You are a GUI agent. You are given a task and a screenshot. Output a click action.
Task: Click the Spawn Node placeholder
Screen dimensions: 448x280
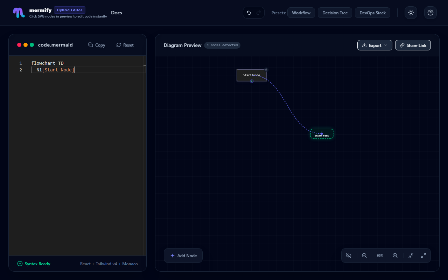pyautogui.click(x=322, y=134)
